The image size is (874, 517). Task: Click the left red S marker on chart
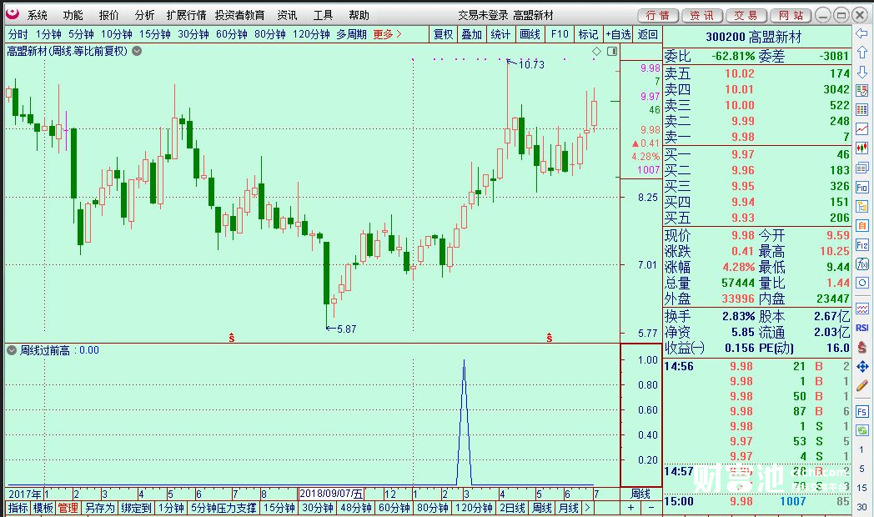tap(231, 337)
